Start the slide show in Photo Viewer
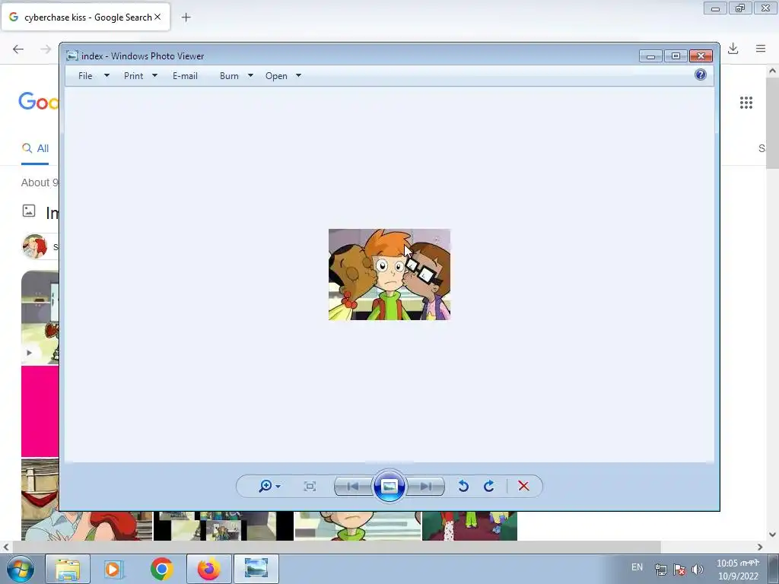 point(389,486)
